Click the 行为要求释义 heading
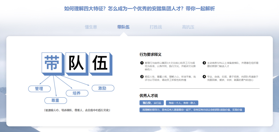279x132 pixels. 150,55
